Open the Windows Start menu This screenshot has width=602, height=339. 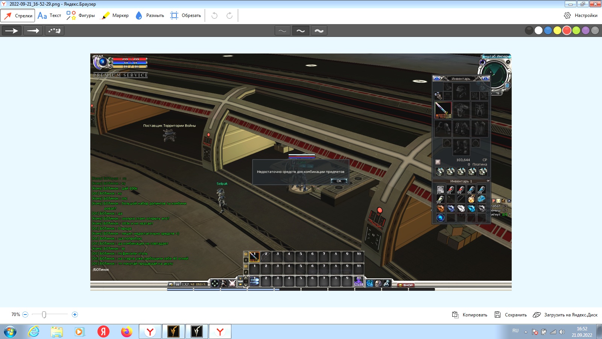(x=10, y=332)
